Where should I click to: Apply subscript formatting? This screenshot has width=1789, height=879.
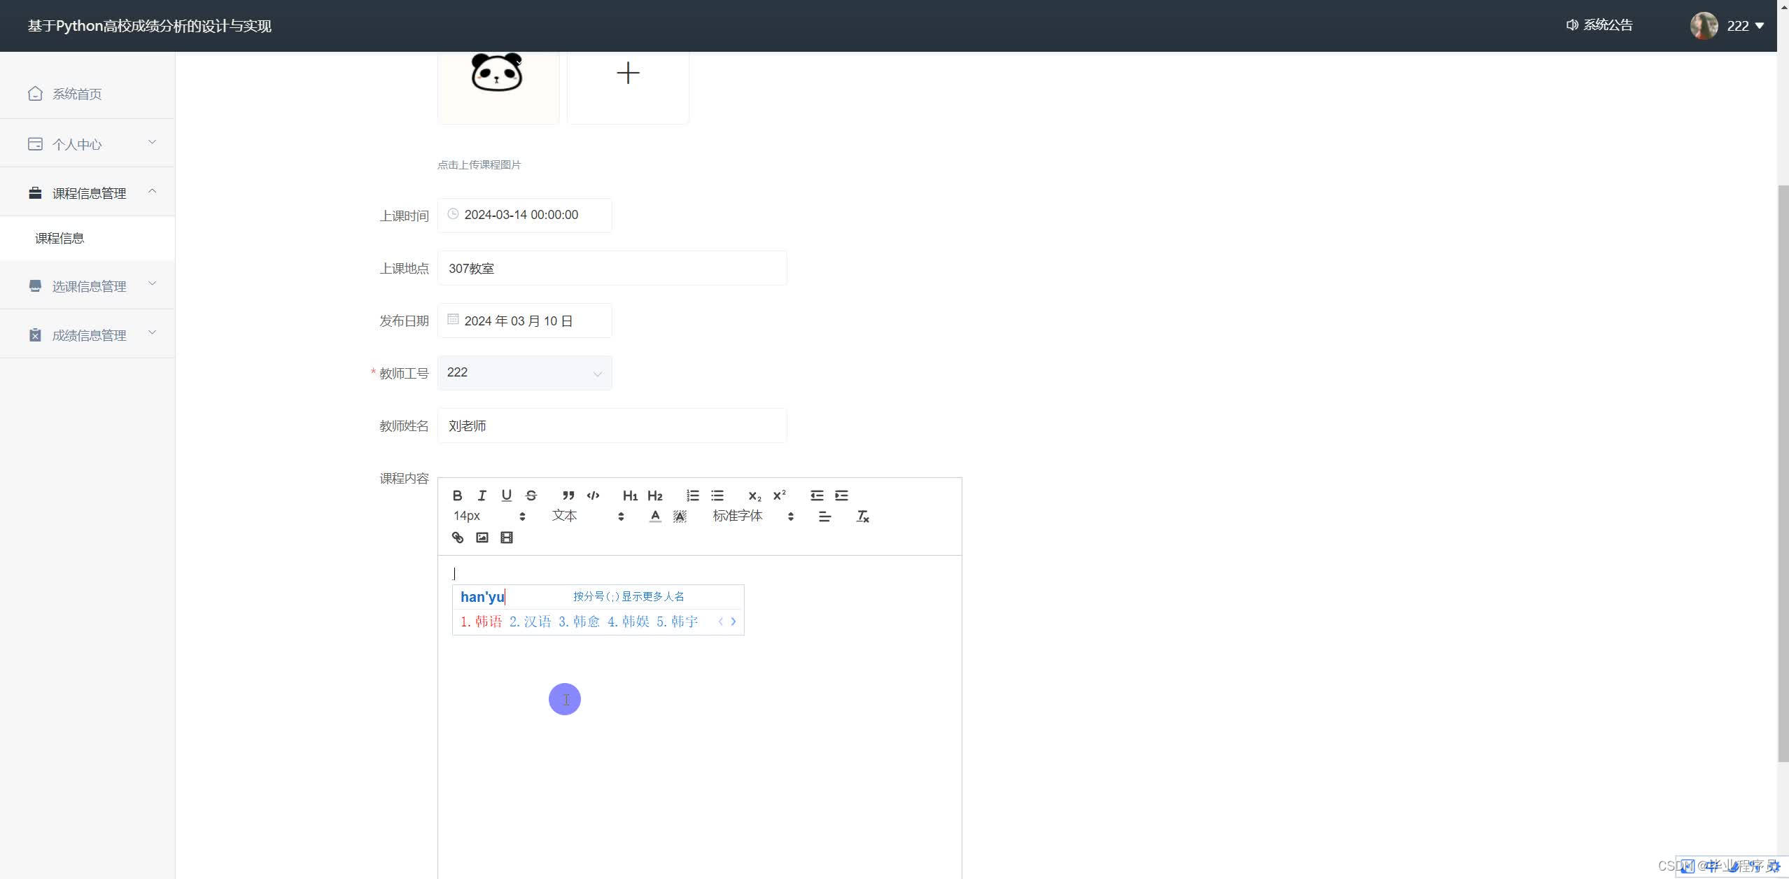pyautogui.click(x=754, y=495)
